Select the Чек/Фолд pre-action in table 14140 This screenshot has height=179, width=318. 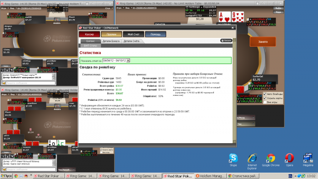point(67,169)
